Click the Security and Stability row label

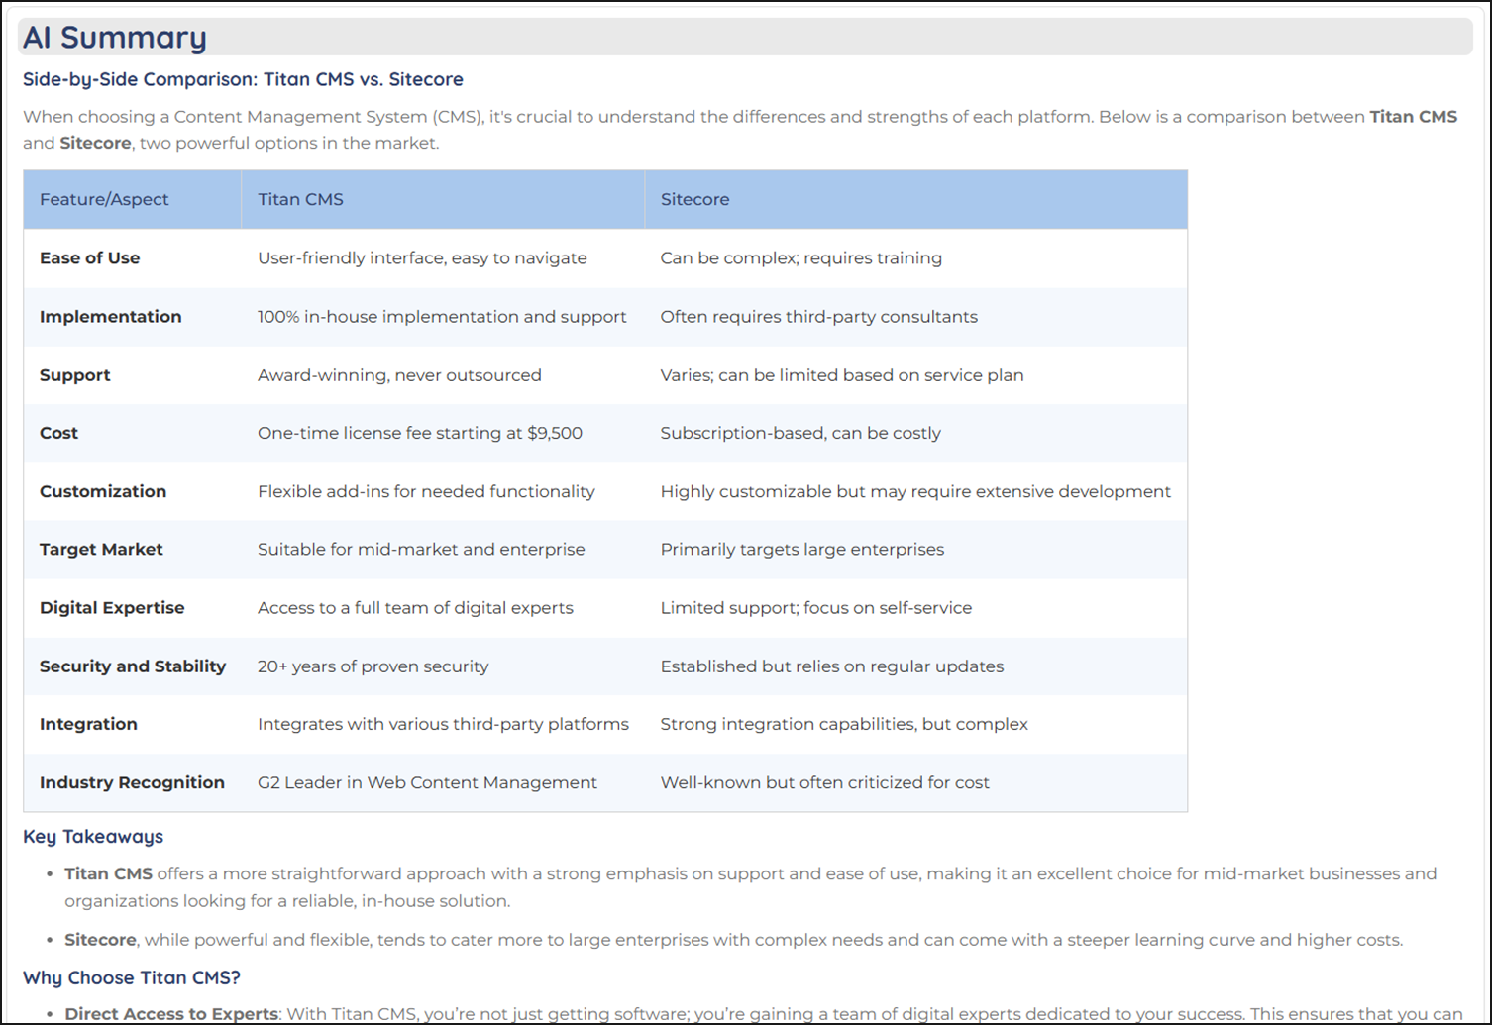133,666
